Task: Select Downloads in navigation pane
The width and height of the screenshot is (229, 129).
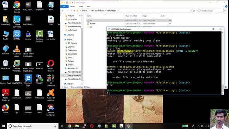Action: (72, 54)
